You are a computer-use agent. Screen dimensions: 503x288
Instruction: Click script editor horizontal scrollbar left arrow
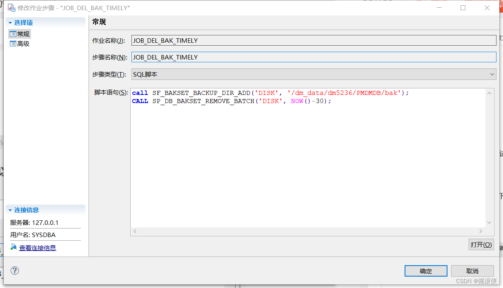[135, 231]
